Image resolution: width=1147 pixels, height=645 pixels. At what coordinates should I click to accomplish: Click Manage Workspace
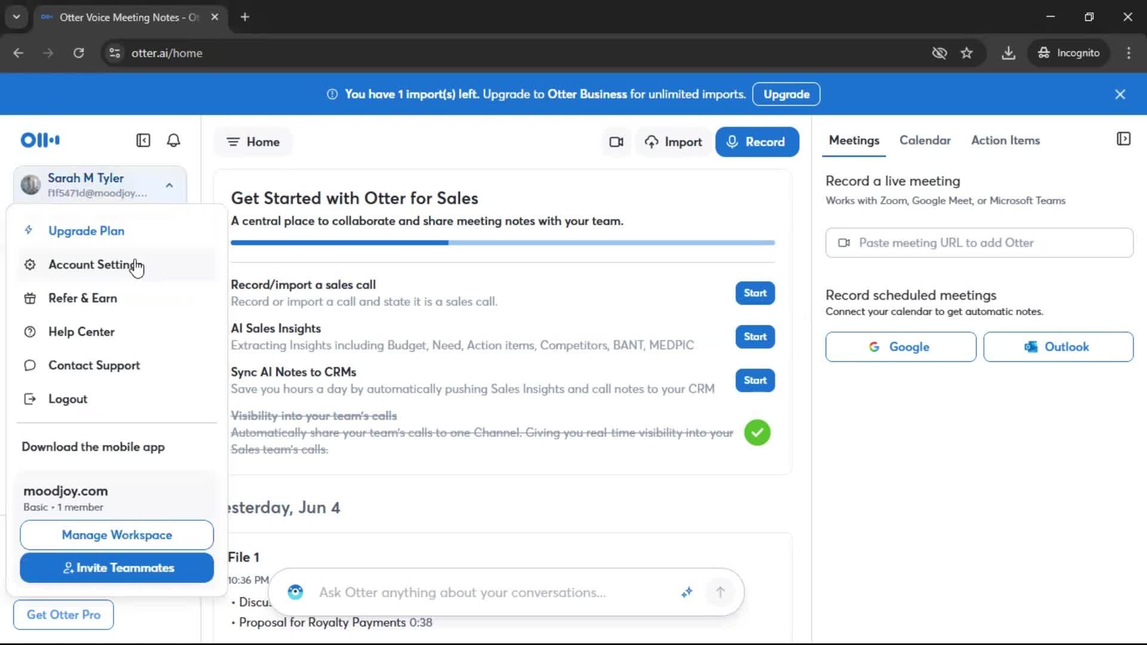116,535
